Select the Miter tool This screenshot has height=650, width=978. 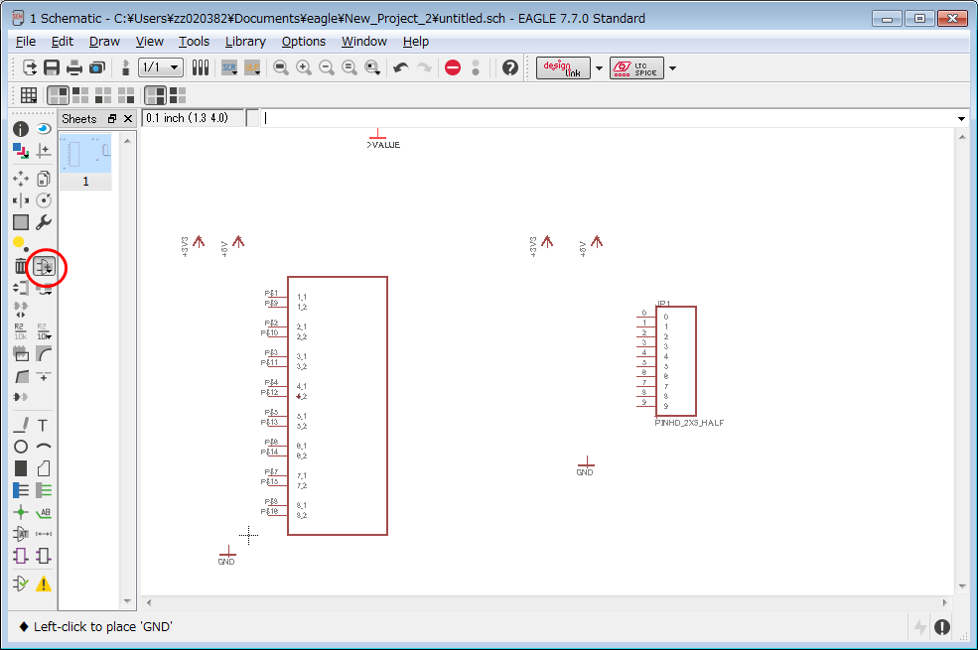click(43, 354)
